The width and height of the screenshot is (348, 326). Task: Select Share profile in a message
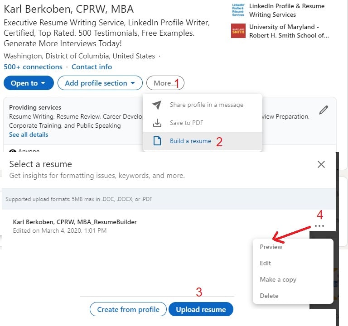(x=203, y=105)
